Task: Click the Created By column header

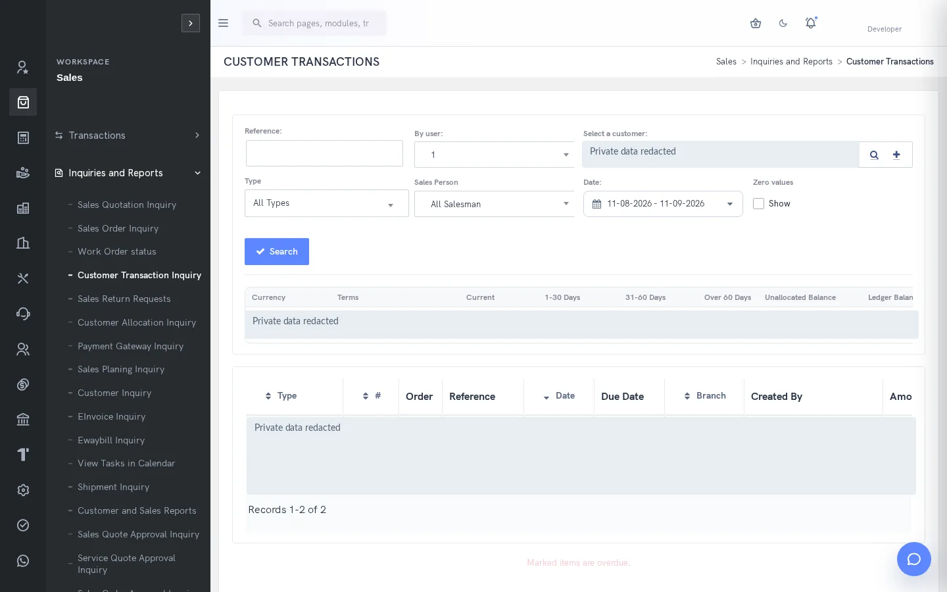Action: pyautogui.click(x=777, y=397)
